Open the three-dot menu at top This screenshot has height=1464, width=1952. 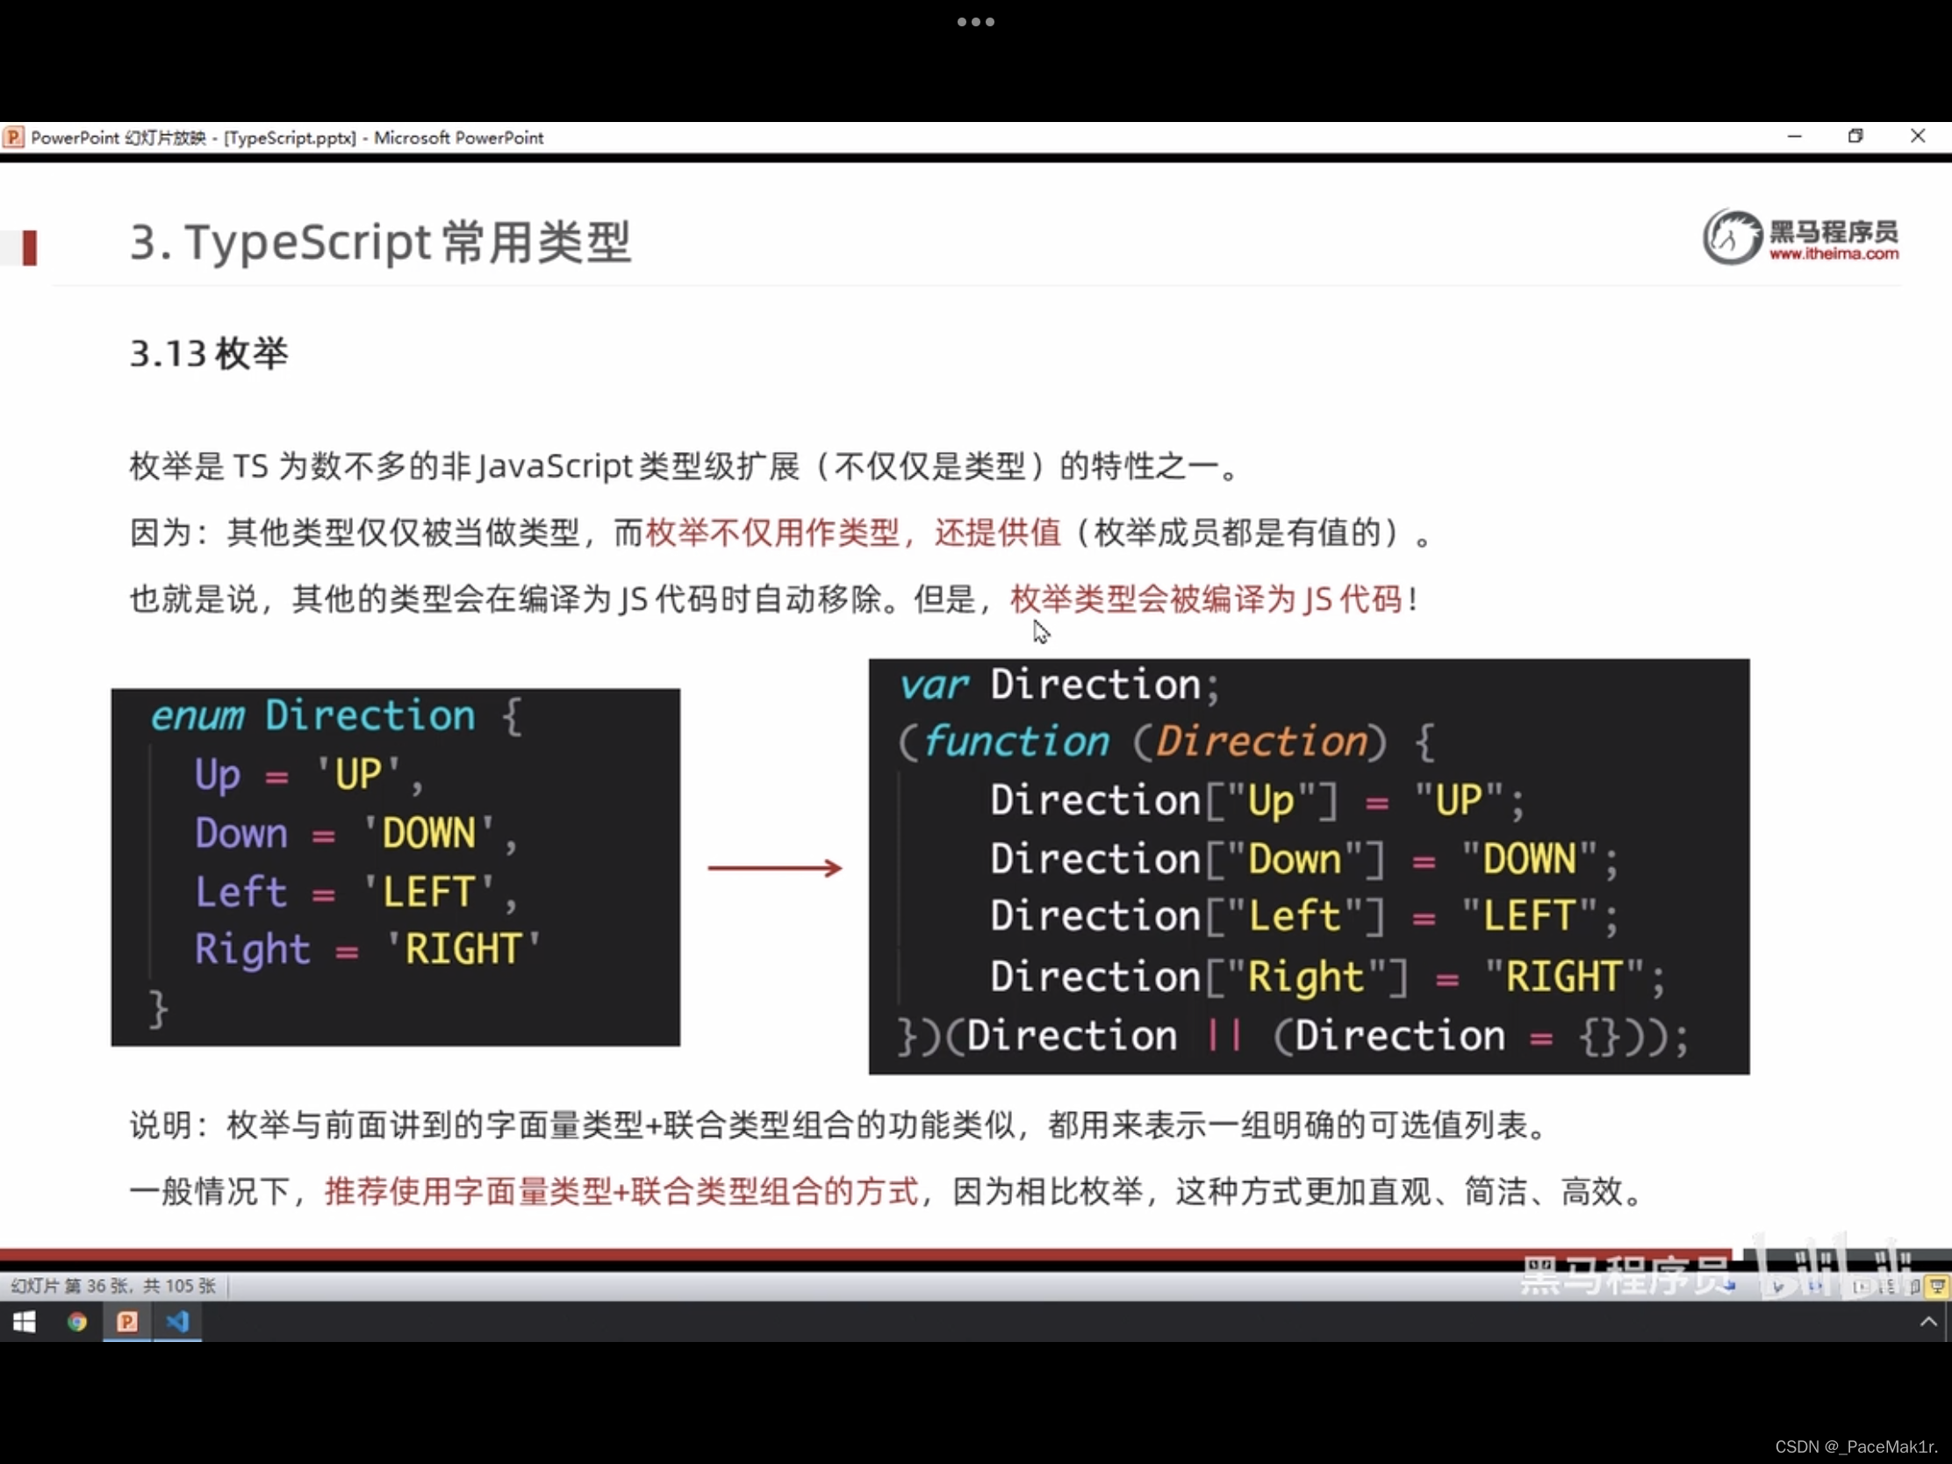coord(975,22)
